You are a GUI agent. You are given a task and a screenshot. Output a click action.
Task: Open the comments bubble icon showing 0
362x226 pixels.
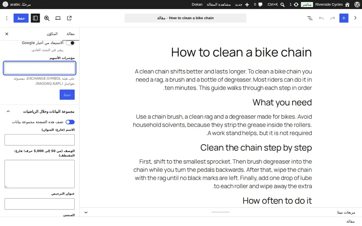(x=260, y=5)
